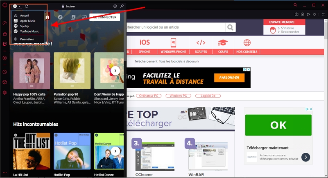This screenshot has height=178, width=328.
Task: Click the PARLONS-EN ad button
Action: click(229, 78)
